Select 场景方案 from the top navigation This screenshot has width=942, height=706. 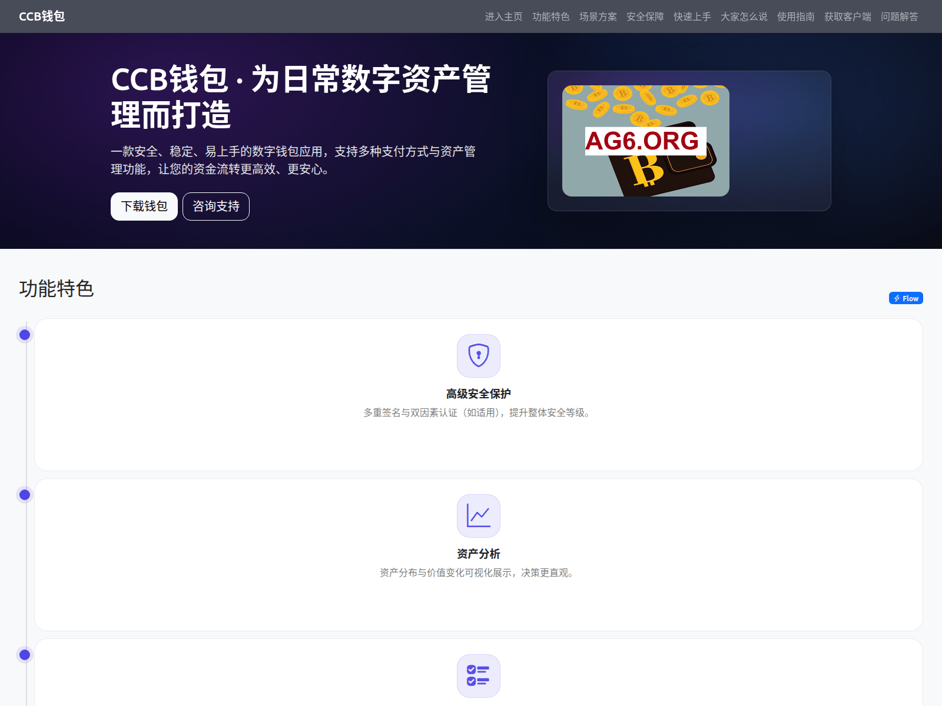coord(598,16)
